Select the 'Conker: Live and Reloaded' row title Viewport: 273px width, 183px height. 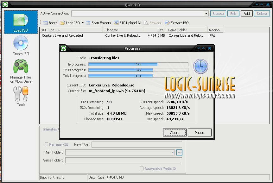62,35
